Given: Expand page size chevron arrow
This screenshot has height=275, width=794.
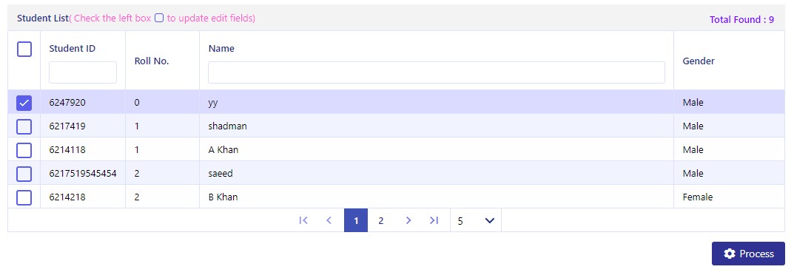Looking at the screenshot, I should [490, 221].
